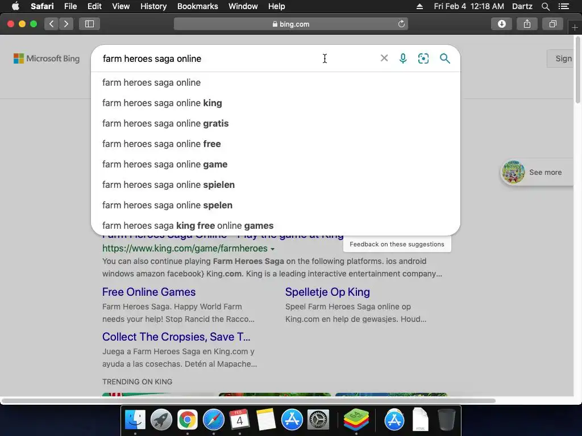Reload the bing.com page
Screen dimensions: 582x436
click(401, 24)
